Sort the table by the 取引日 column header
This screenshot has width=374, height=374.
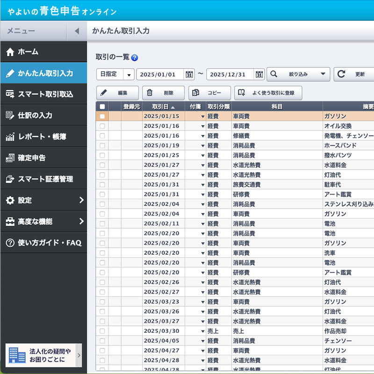coord(163,107)
